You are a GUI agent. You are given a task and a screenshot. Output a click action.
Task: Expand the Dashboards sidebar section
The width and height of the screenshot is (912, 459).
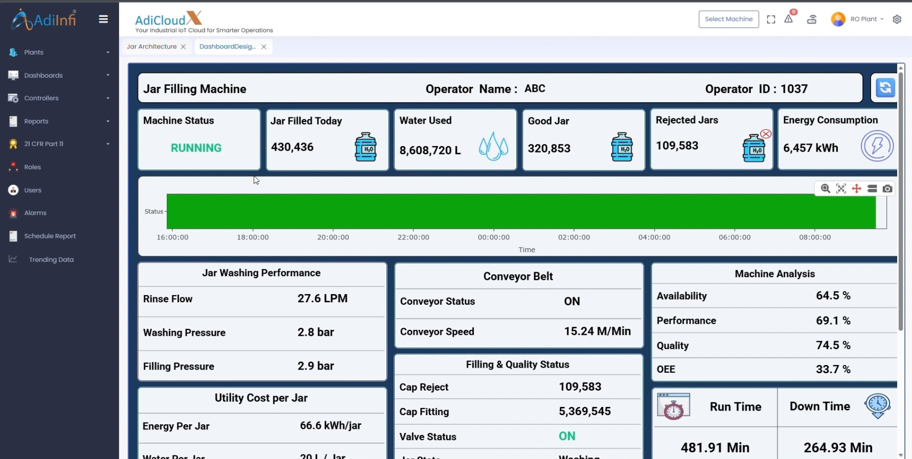tap(59, 75)
